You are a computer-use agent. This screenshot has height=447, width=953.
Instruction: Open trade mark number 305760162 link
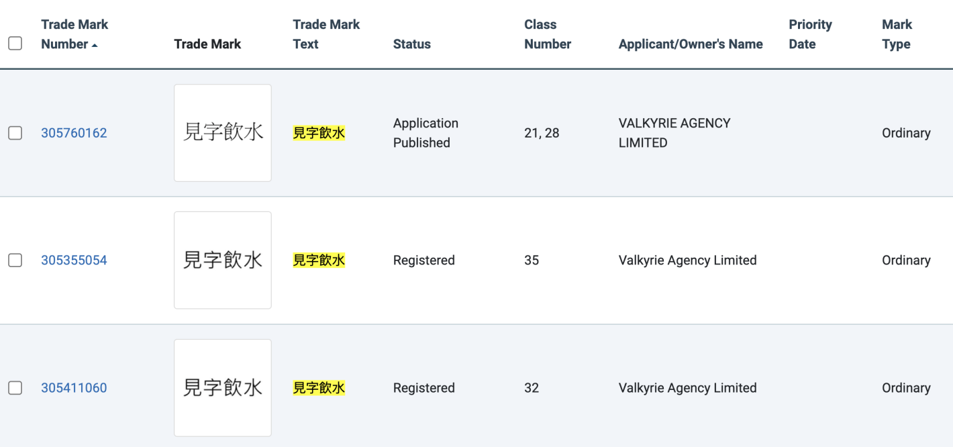pos(74,133)
